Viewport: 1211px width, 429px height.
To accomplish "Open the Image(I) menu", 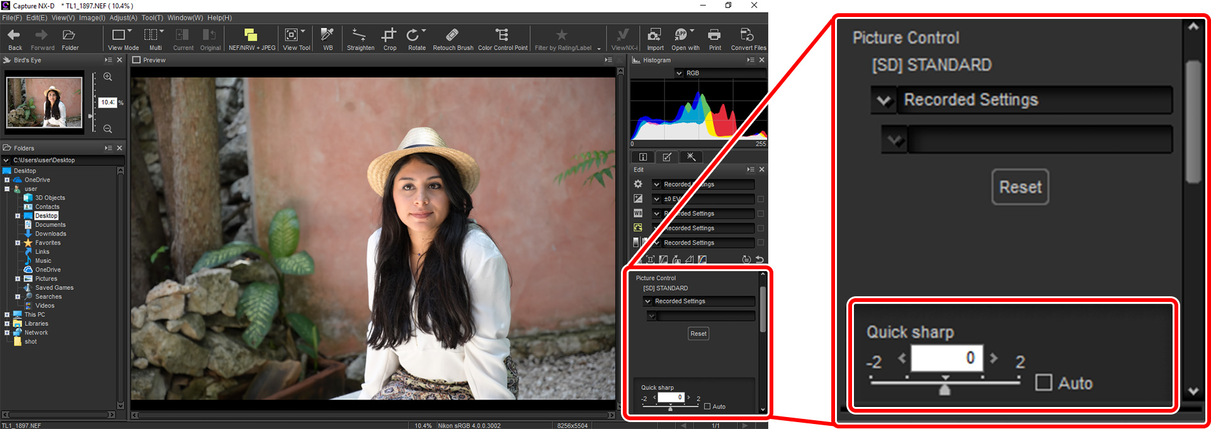I will pos(91,18).
